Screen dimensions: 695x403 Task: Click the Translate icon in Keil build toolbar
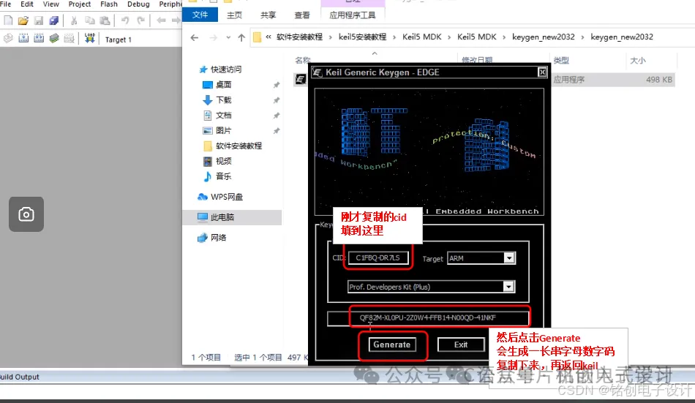click(x=8, y=39)
